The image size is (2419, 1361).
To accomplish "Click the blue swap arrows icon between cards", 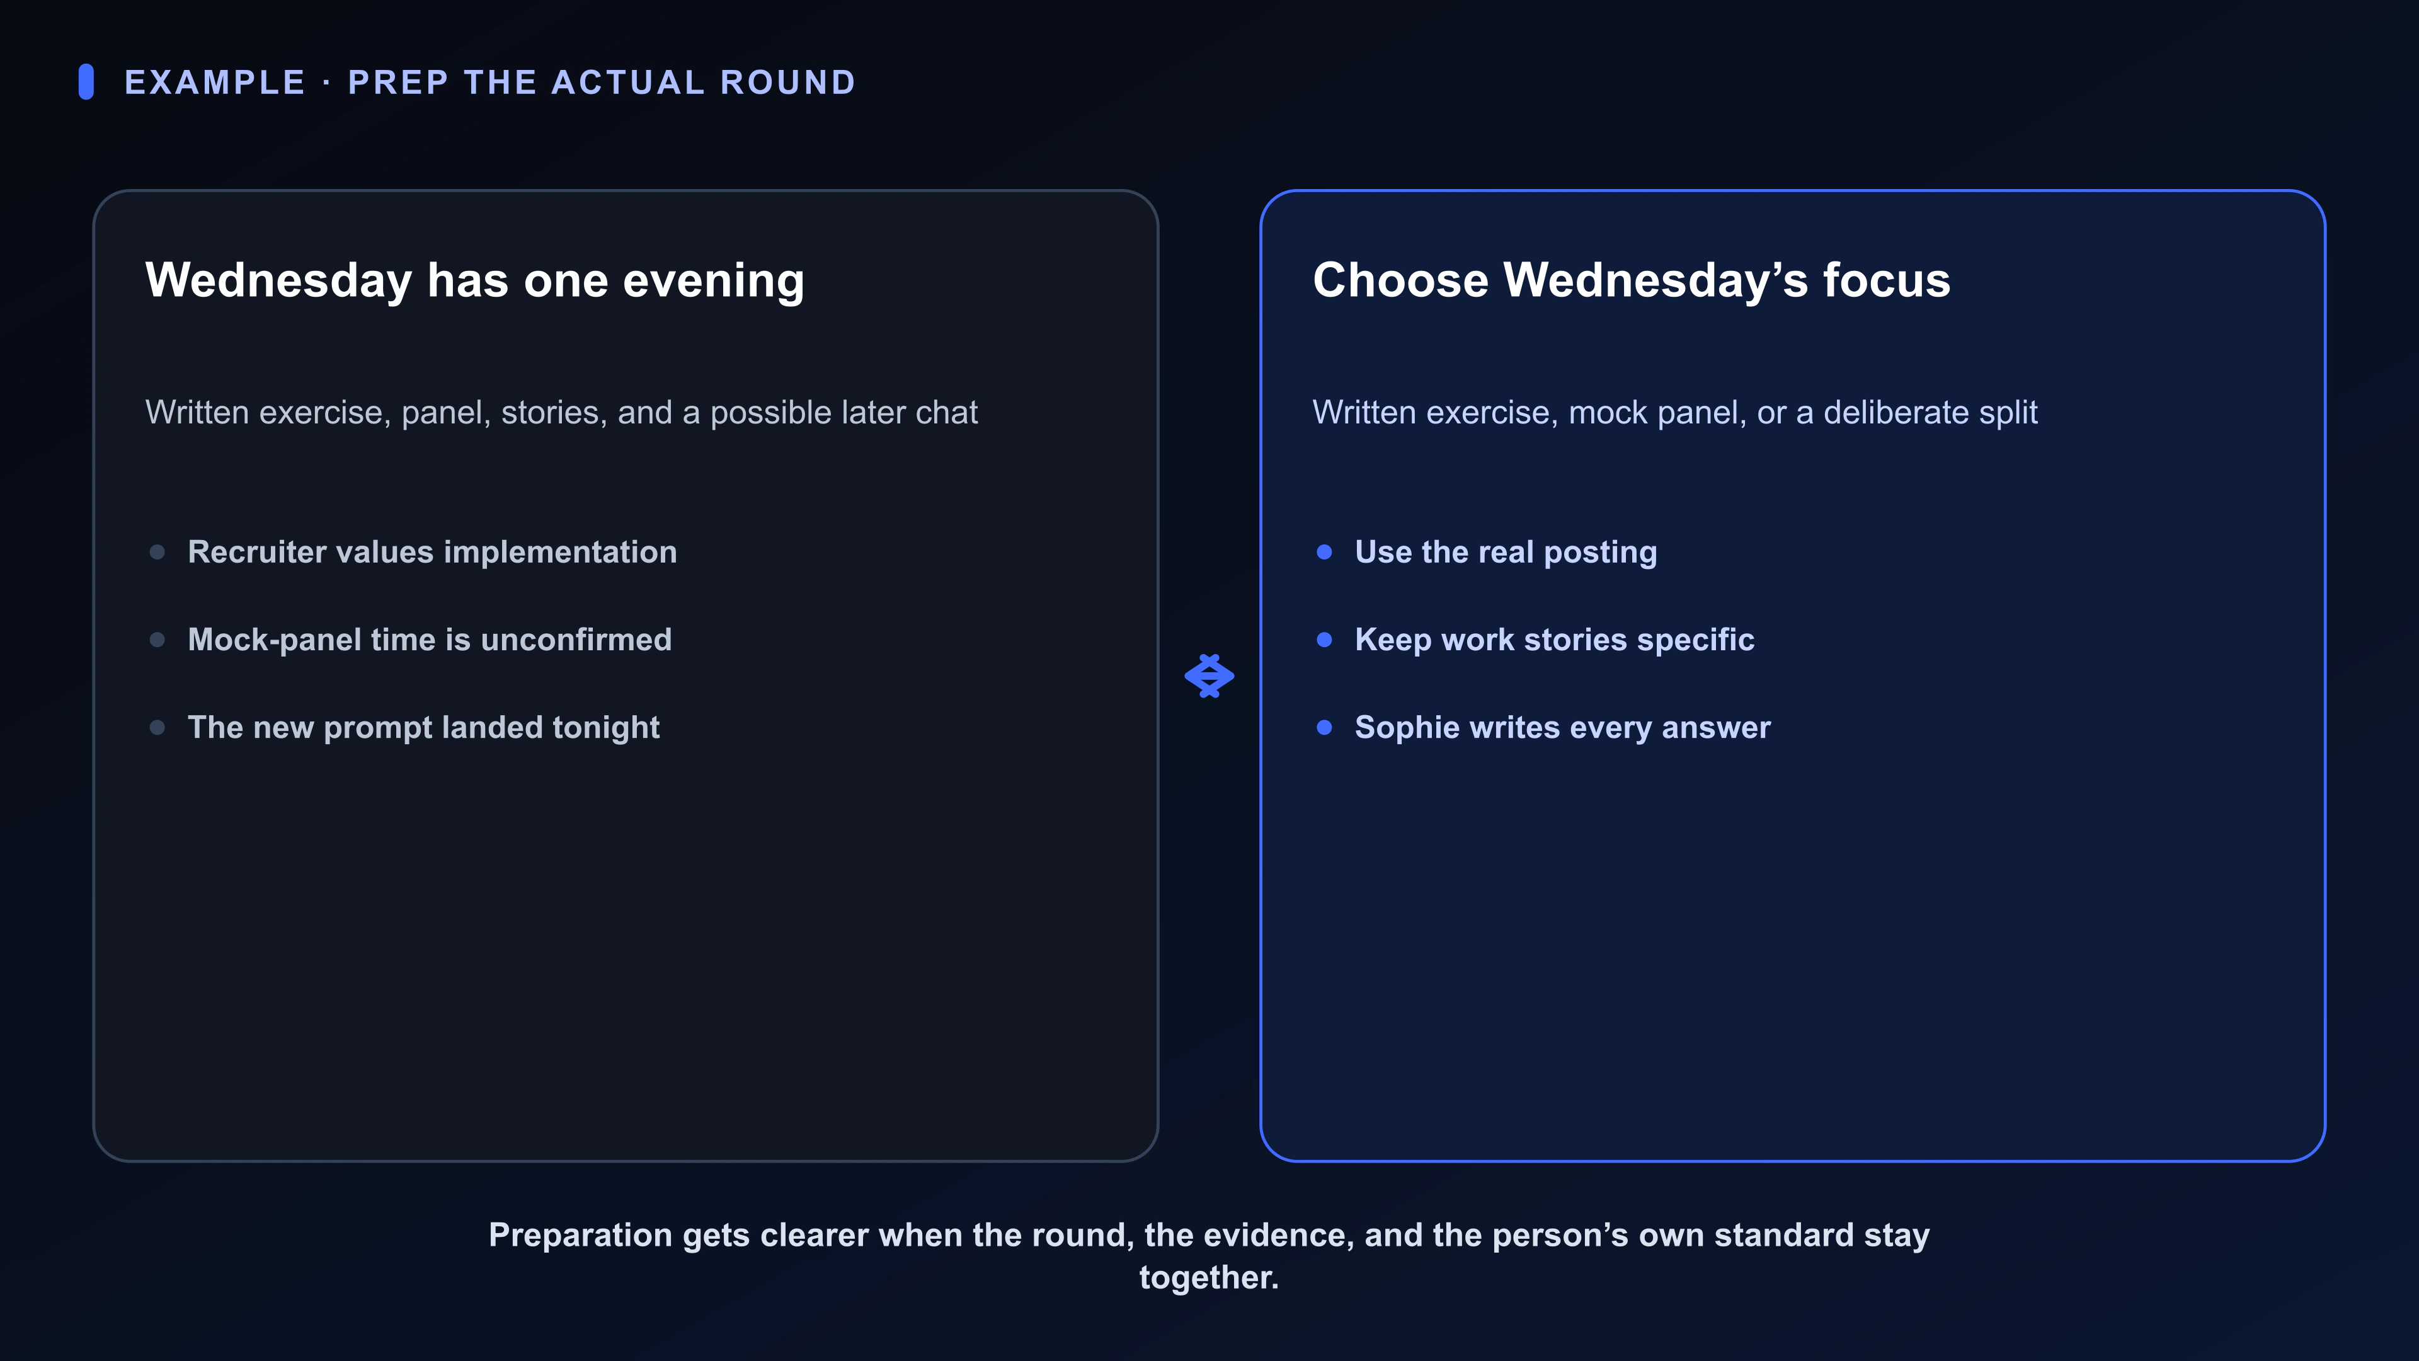I will 1209,676.
